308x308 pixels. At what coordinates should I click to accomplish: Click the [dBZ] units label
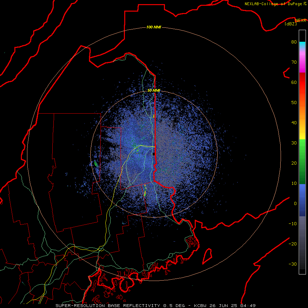coord(291,24)
